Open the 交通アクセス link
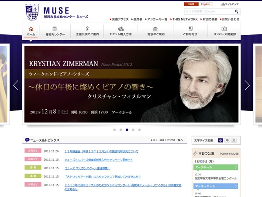 tap(119, 19)
